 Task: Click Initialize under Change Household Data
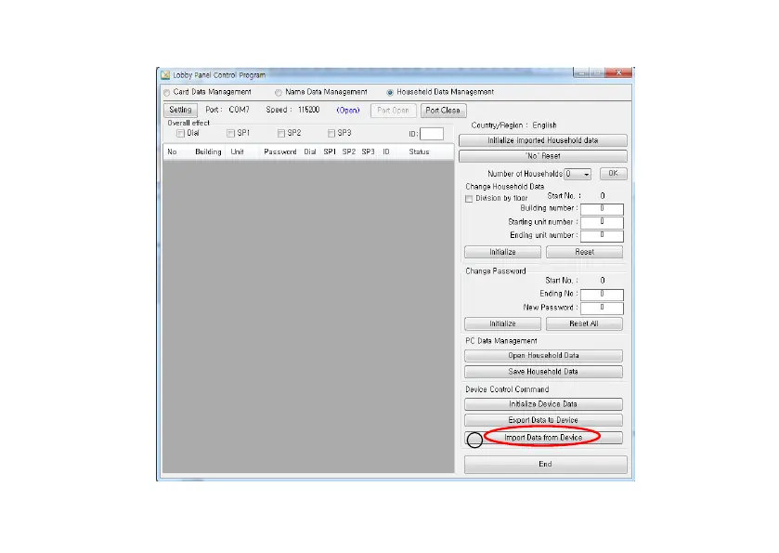tap(502, 252)
